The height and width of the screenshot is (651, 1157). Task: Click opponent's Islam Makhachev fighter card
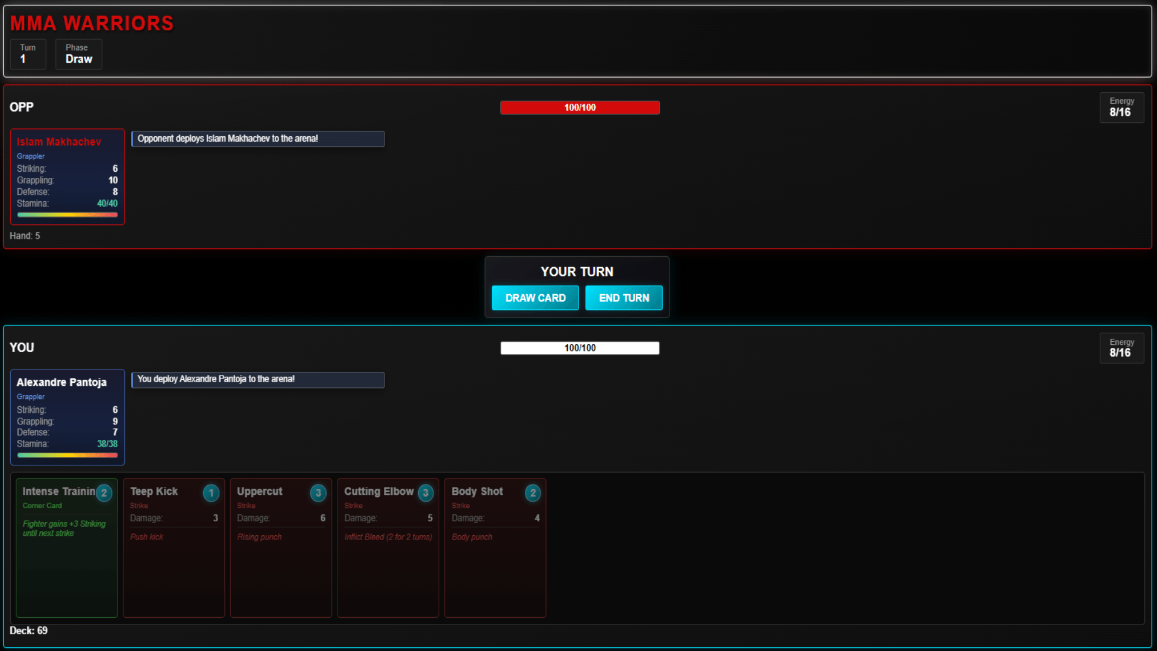(x=67, y=177)
